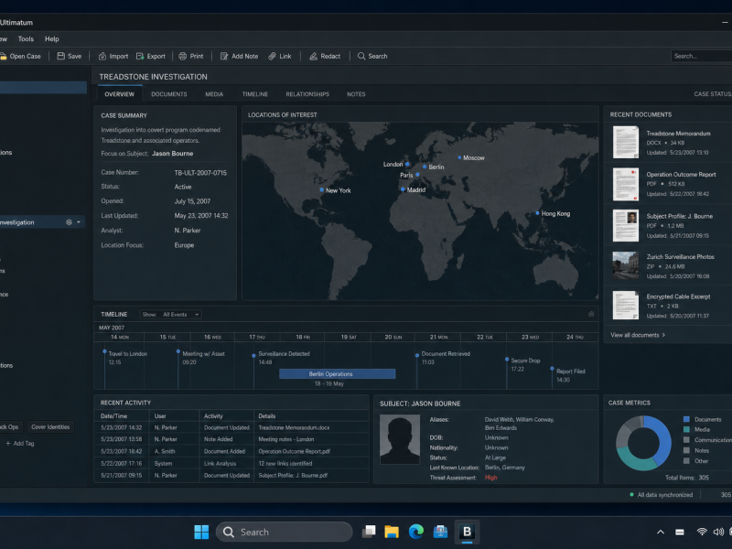This screenshot has height=549, width=732.
Task: Click View all documents link
Action: [x=638, y=335]
